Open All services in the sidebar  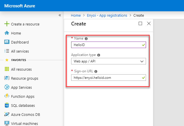[20, 51]
